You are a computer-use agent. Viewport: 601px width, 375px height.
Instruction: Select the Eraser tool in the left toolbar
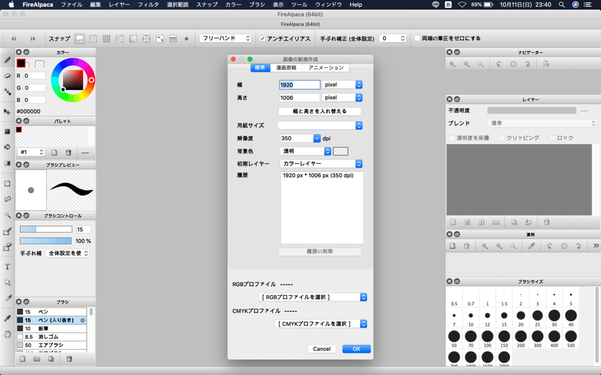pos(8,75)
